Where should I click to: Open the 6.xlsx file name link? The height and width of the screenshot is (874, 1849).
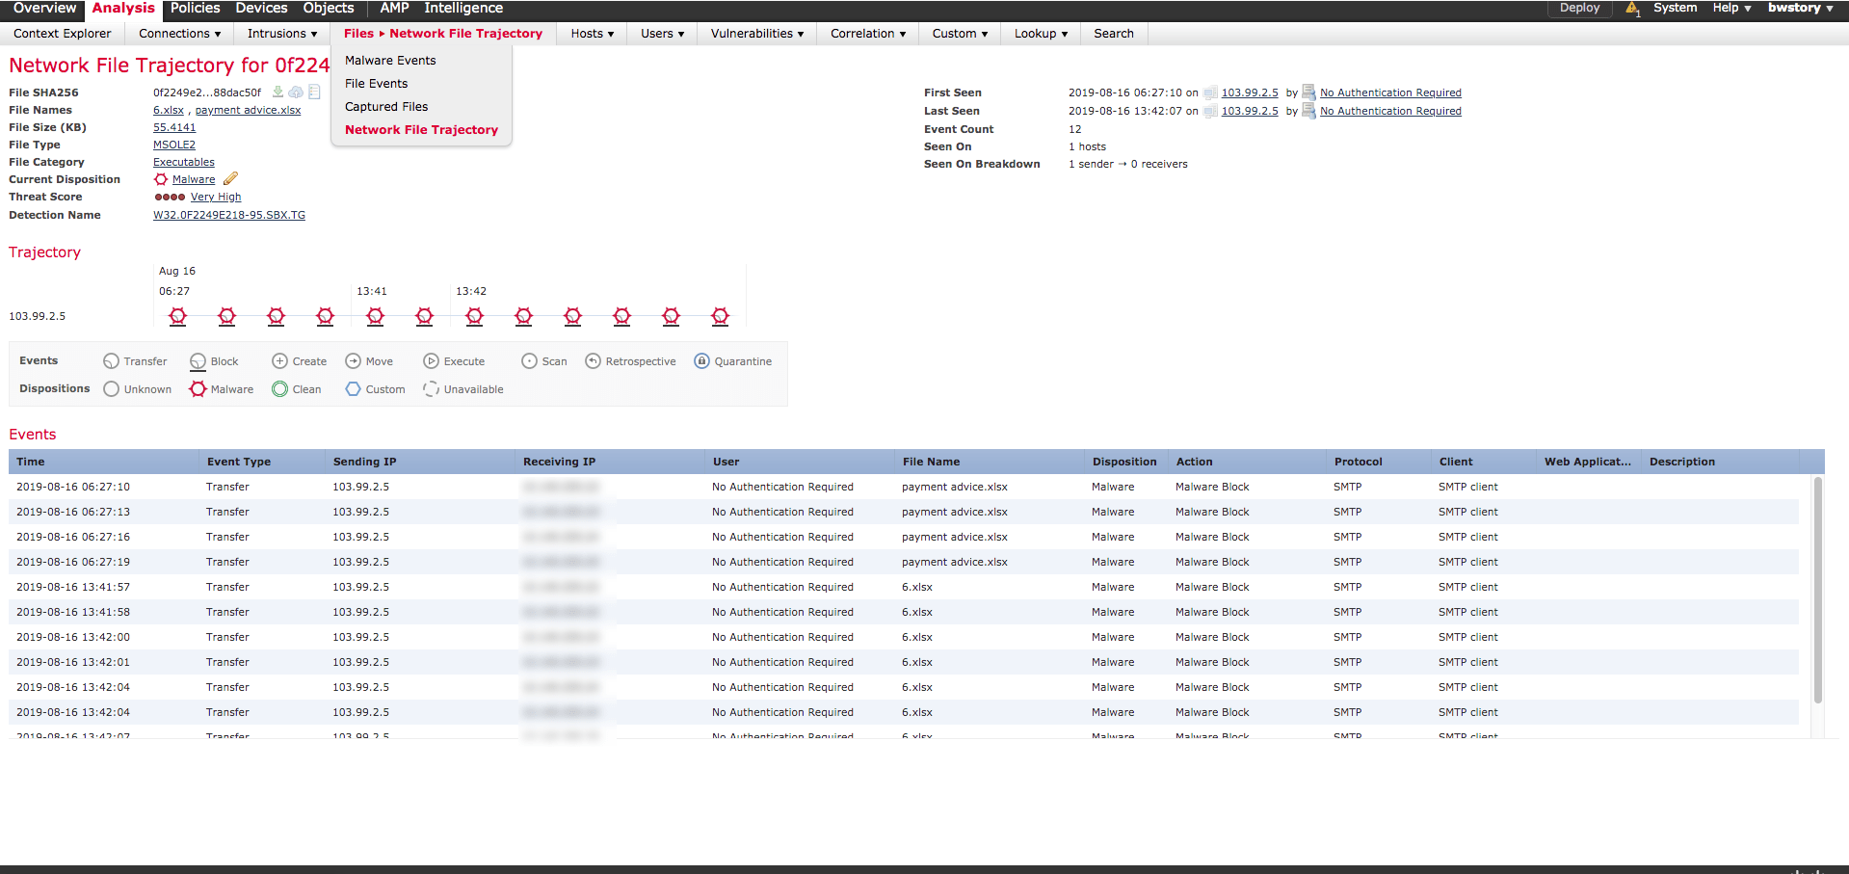coord(169,111)
